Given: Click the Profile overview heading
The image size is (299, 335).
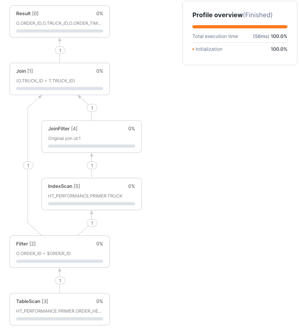Looking at the screenshot, I should 218,15.
